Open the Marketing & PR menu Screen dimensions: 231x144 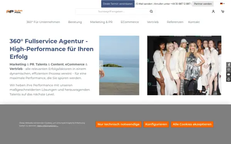pos(101,22)
